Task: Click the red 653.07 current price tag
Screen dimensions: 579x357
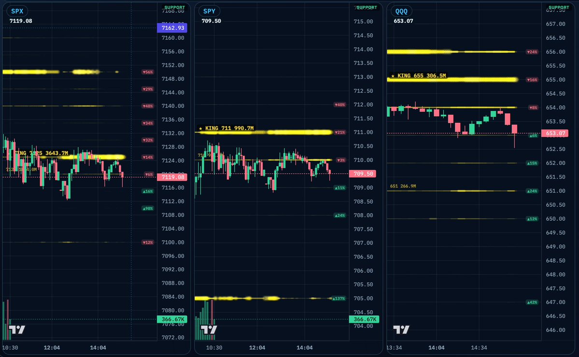Action: coord(555,133)
